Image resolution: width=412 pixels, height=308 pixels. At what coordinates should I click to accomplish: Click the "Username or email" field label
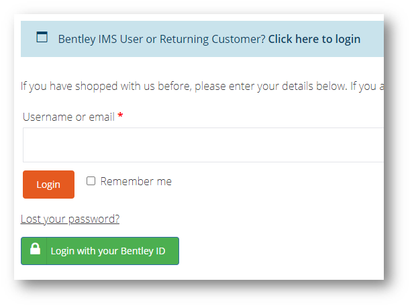68,117
